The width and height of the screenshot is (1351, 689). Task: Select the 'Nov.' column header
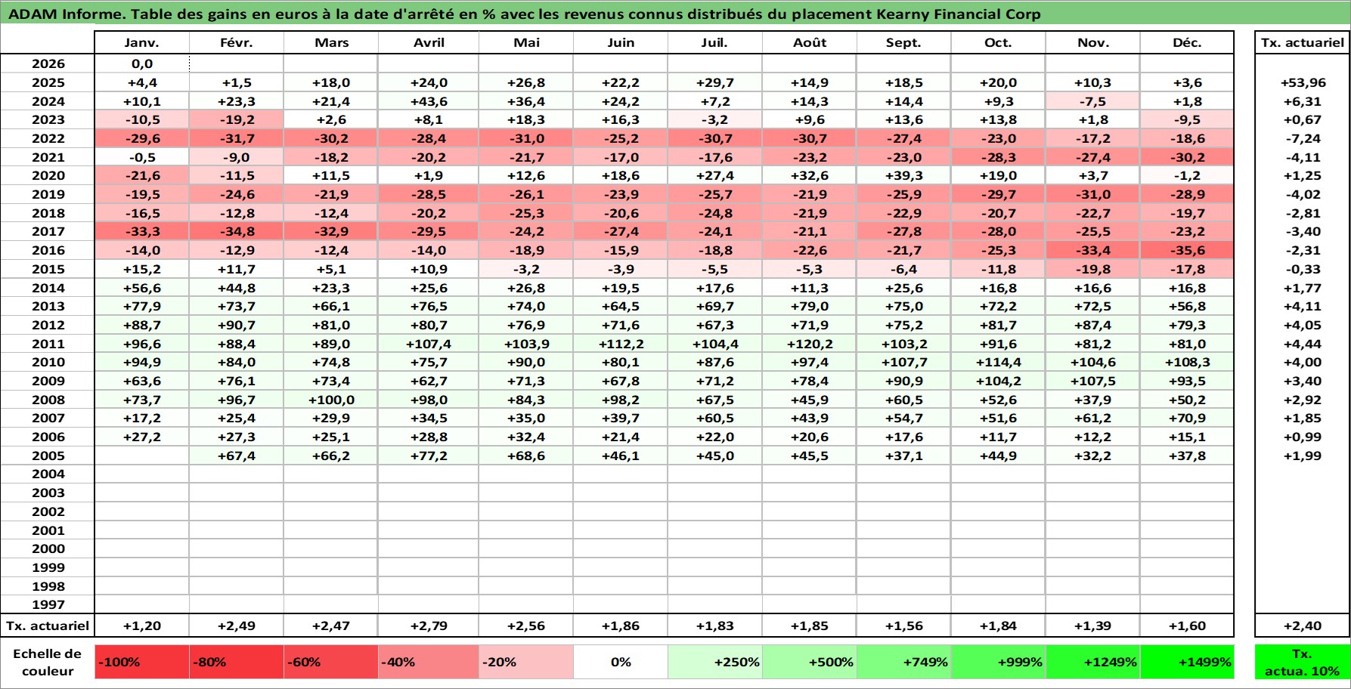tap(1092, 42)
